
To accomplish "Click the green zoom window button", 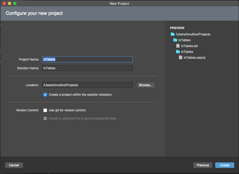I will coord(15,3).
